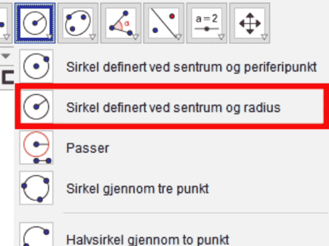Choose 'Sirkel gjennom tre punkt' menu entry
The height and width of the screenshot is (246, 329).
coord(137,188)
